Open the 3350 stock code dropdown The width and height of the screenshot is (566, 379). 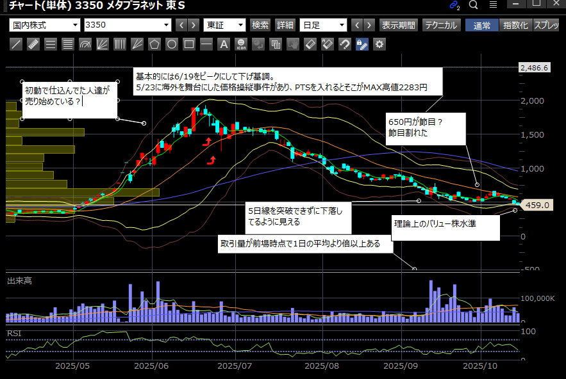(128, 25)
